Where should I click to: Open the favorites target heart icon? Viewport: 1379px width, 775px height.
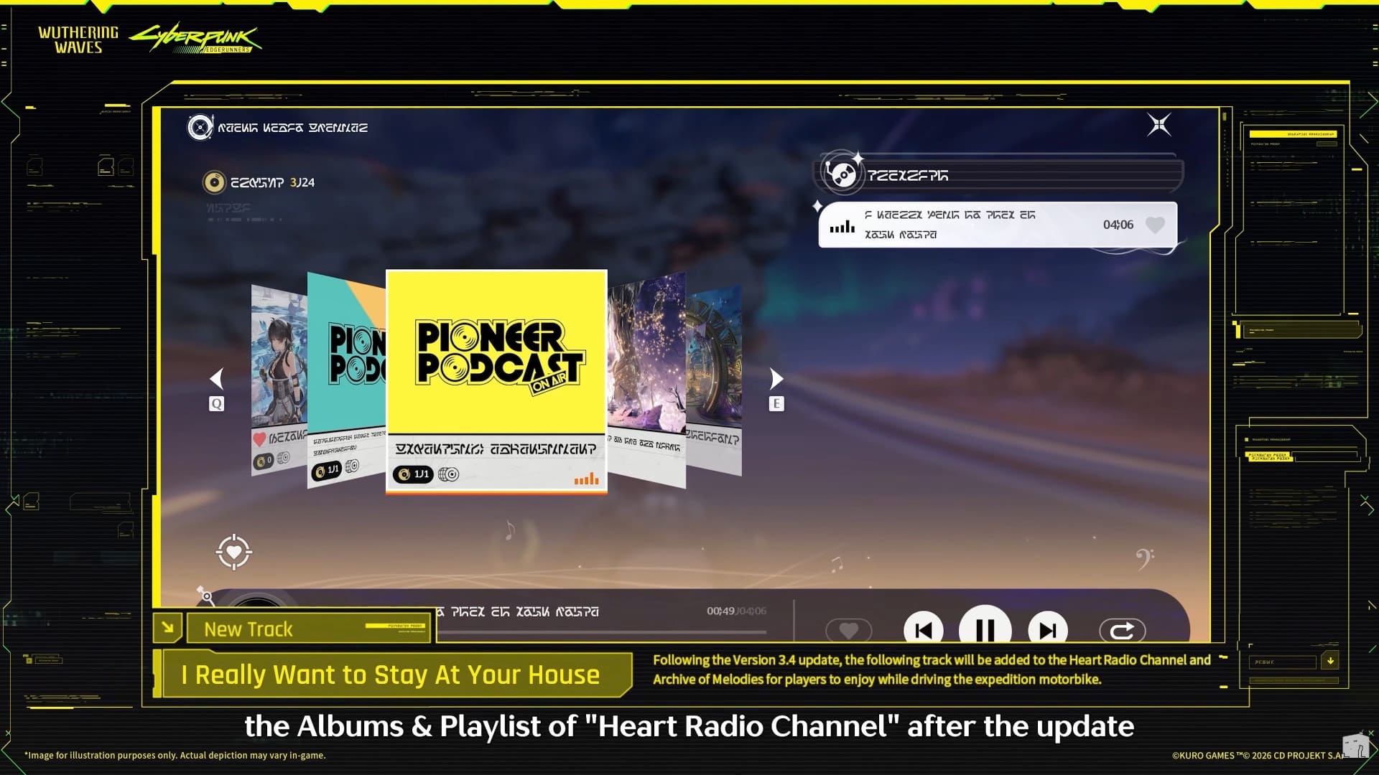(x=233, y=552)
